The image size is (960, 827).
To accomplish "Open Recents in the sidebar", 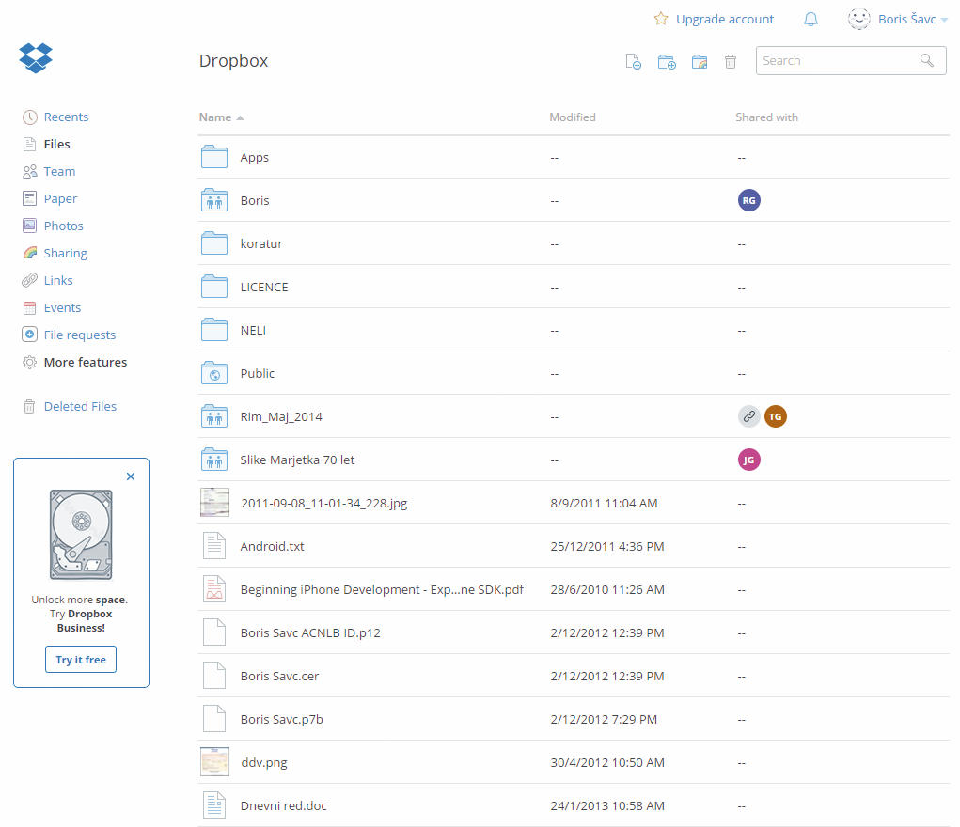I will [x=66, y=117].
